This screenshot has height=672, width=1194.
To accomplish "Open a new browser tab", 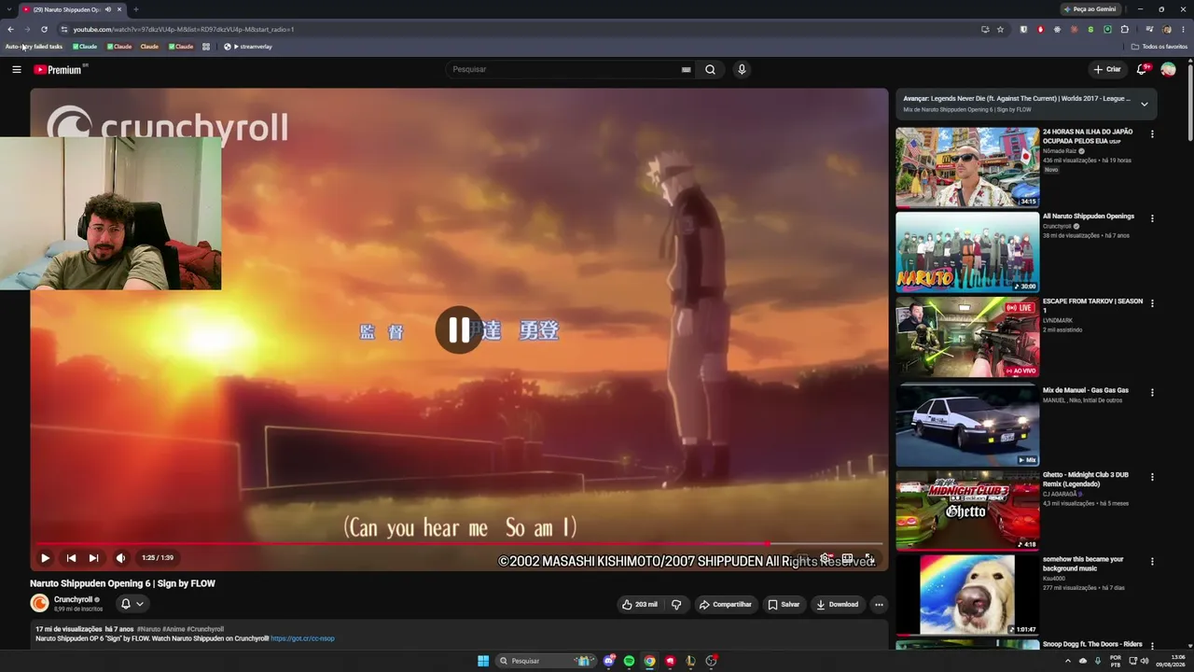I will pos(136,9).
